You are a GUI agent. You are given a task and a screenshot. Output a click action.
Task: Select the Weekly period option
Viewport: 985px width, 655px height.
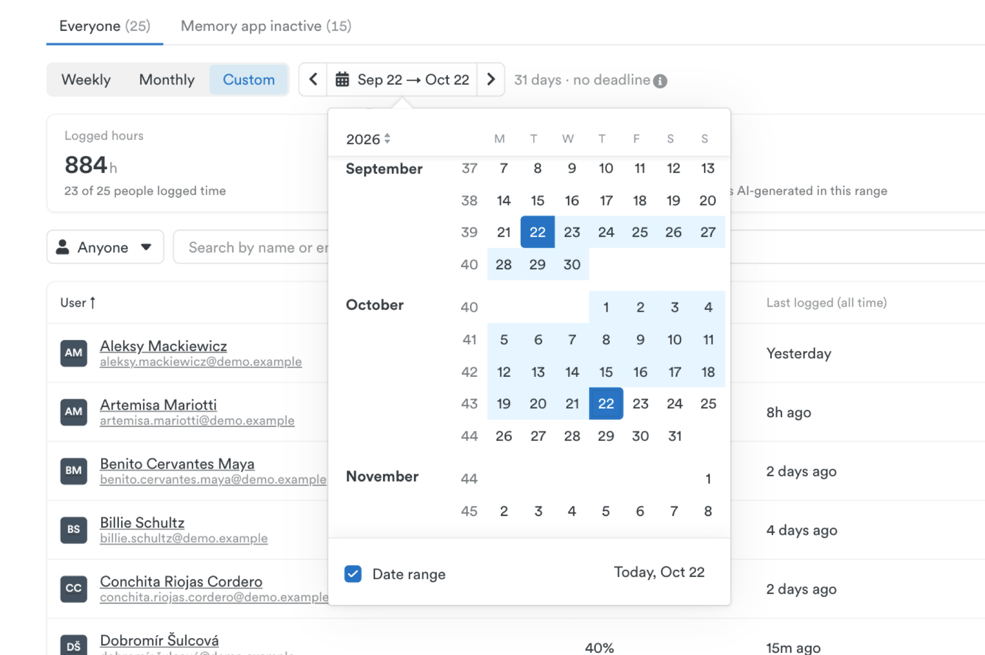[x=86, y=80]
